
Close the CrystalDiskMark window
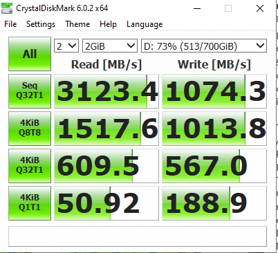point(260,9)
